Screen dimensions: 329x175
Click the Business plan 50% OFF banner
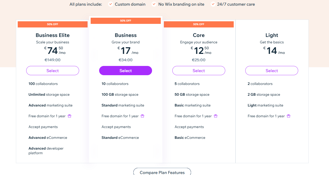coord(126,21)
